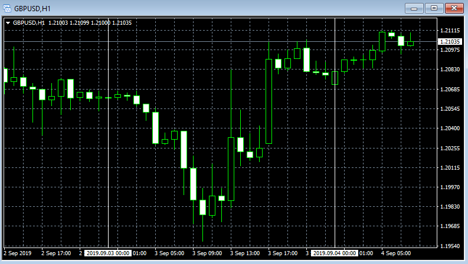Viewport: 468px width, 264px height.
Task: Click the 1.21115 price scale label
Action: pyautogui.click(x=450, y=31)
